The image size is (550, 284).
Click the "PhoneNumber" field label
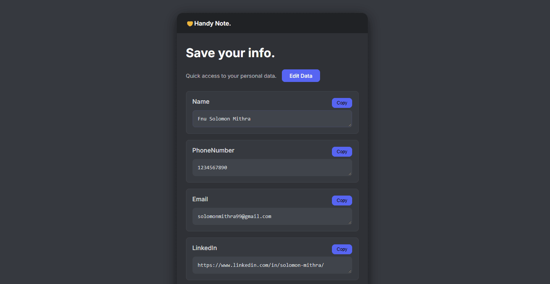pyautogui.click(x=213, y=151)
